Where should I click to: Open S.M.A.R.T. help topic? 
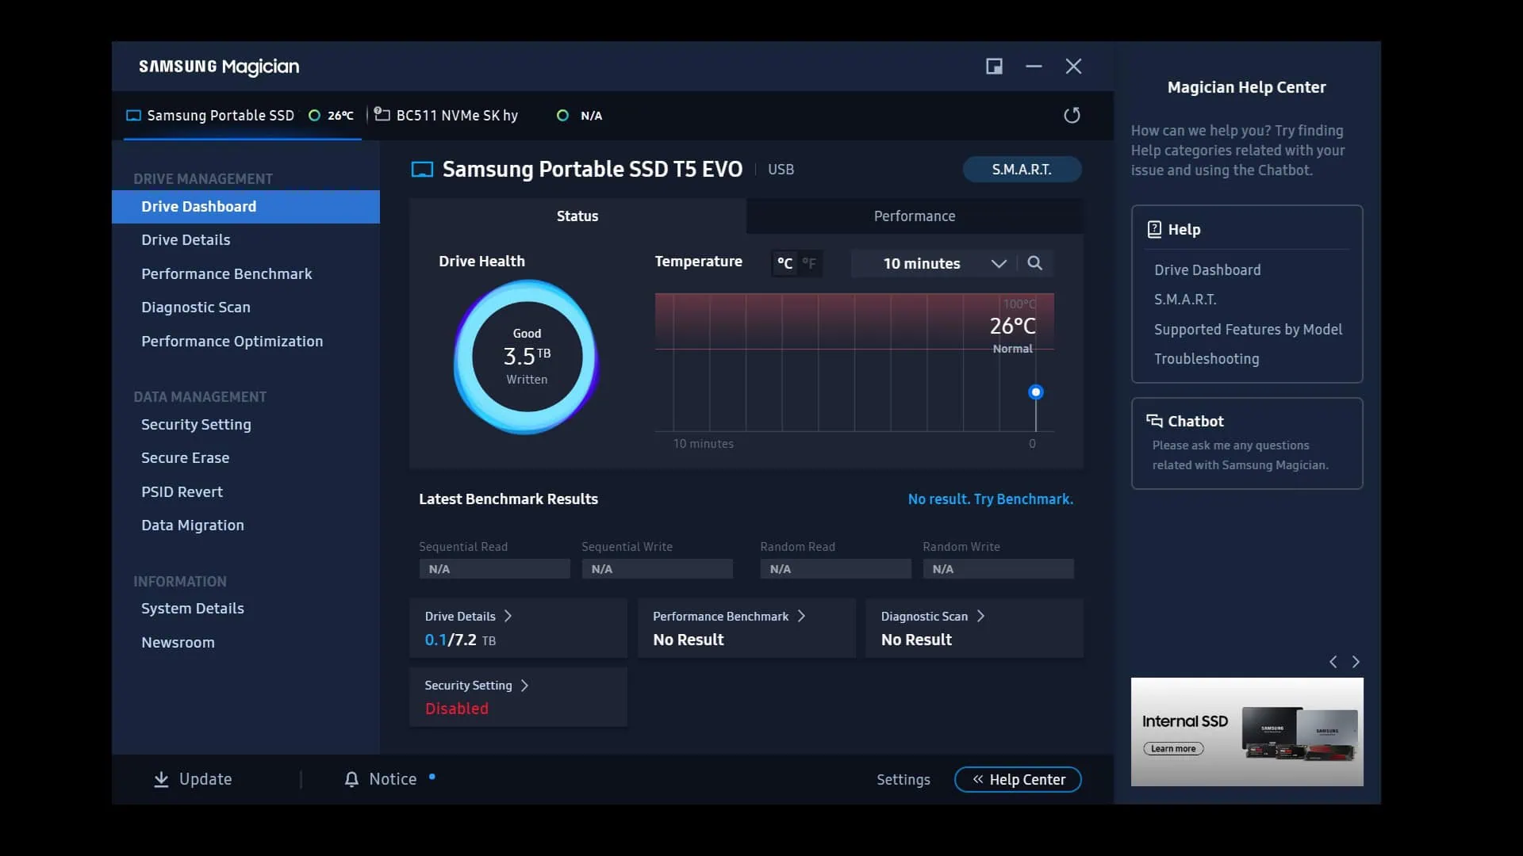[x=1185, y=299]
